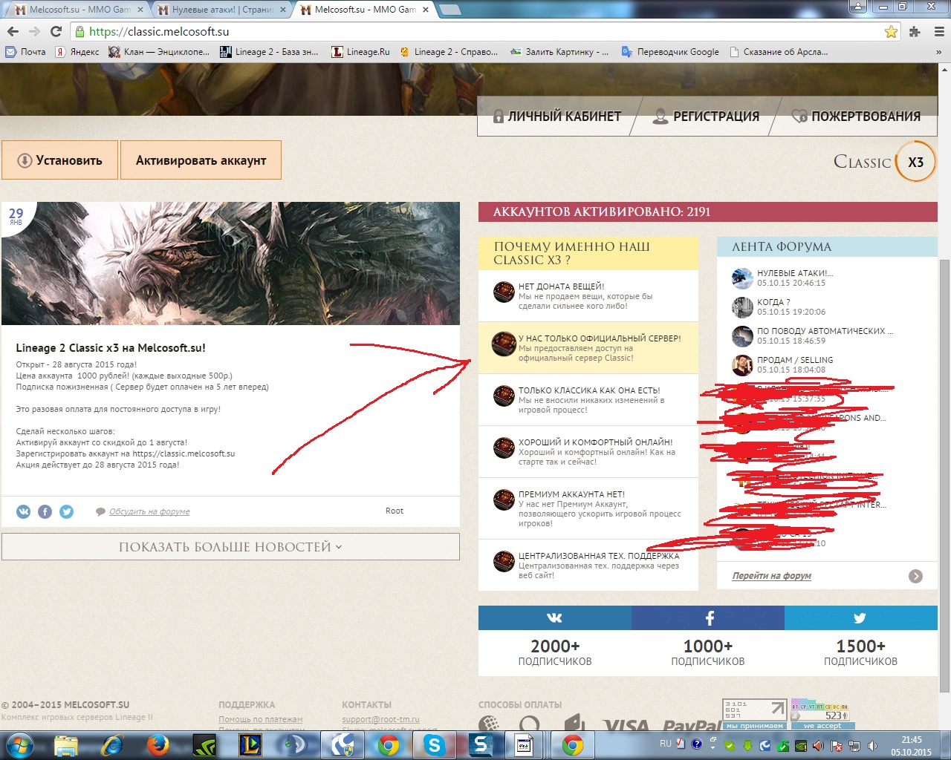Switch to the Нулевые атаки tab
Viewport: 951px width, 760px height.
pos(223,10)
